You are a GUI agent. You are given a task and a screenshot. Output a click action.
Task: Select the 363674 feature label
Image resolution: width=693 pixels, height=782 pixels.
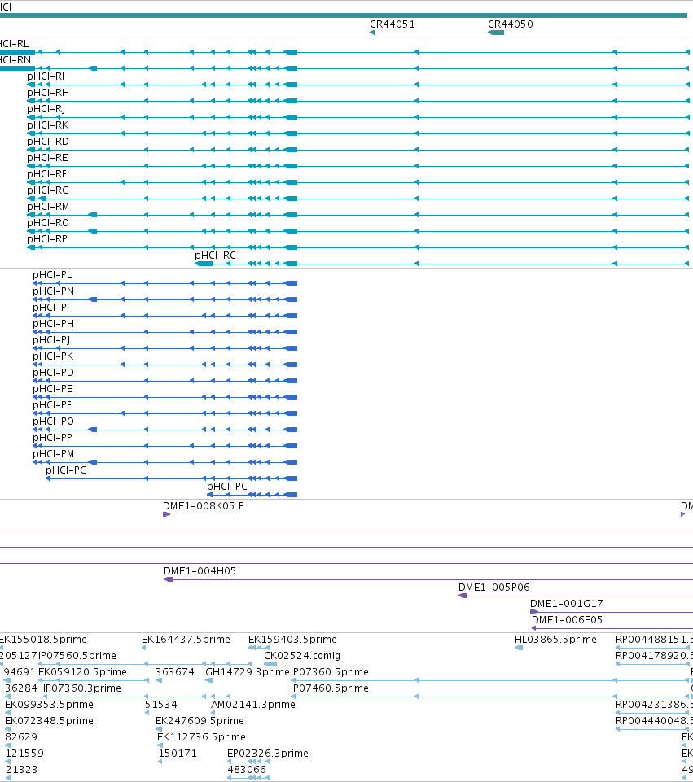[174, 672]
